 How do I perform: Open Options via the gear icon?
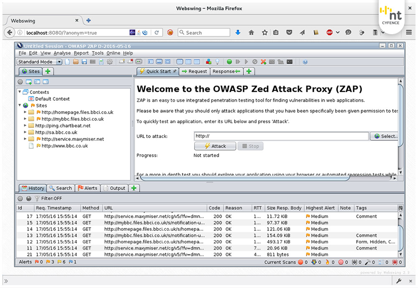110,62
